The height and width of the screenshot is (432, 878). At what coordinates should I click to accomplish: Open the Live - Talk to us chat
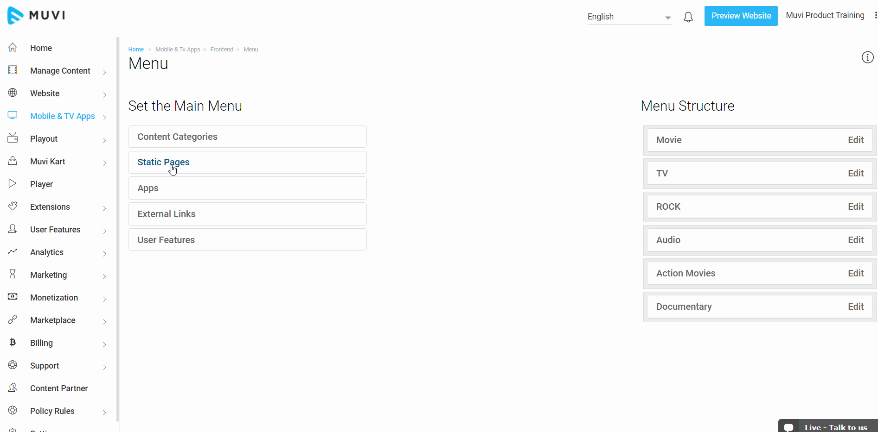(828, 427)
